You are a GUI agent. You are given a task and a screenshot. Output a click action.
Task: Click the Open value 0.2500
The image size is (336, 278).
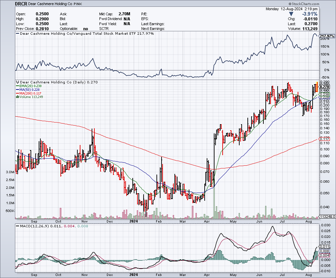pos(42,14)
